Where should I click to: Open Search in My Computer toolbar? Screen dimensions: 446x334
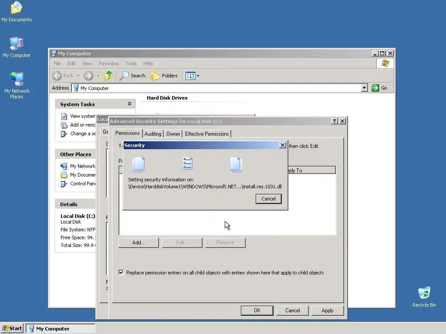point(132,76)
